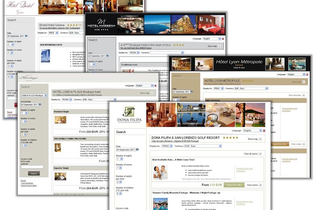Expand View all rooms on Dona Filipa page
The image size is (315, 210).
(x=260, y=154)
